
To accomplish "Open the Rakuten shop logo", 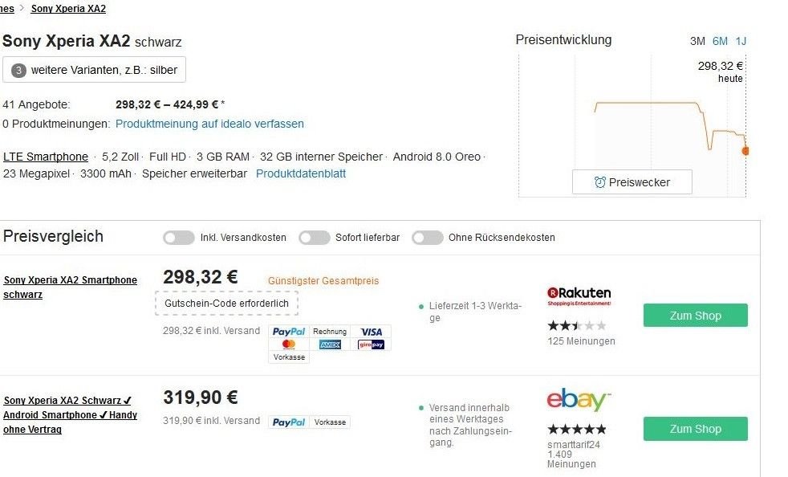I will click(579, 296).
